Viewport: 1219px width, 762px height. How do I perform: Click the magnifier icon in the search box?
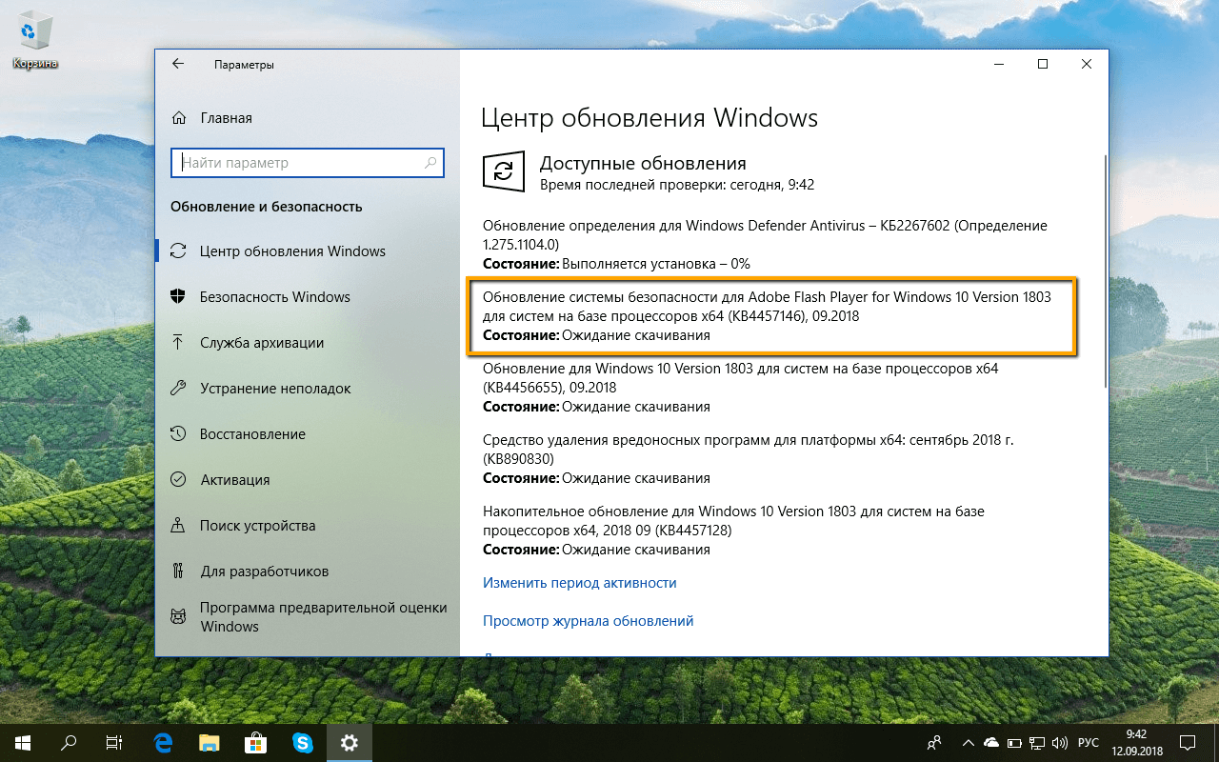point(430,163)
